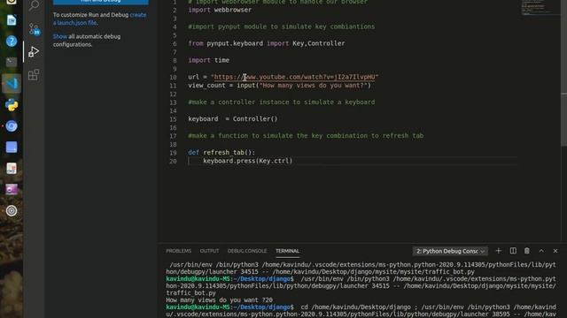Click terminal line 'How many views do you want ?20'
567x318 pixels.
pos(219,300)
